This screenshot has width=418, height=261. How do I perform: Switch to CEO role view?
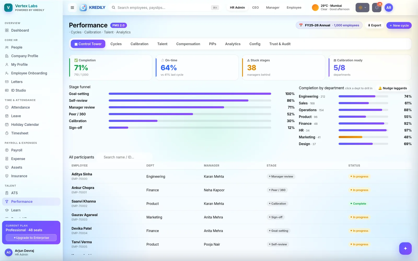pyautogui.click(x=256, y=8)
